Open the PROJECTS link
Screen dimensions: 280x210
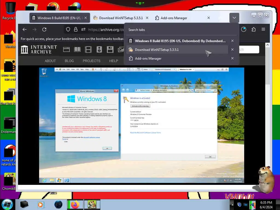tap(92, 61)
